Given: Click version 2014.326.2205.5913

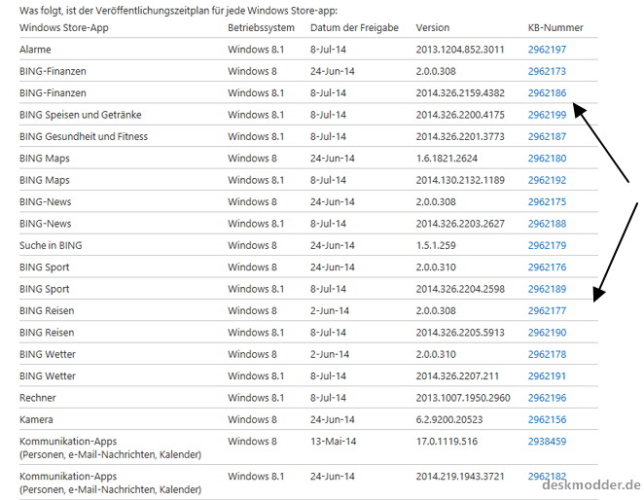Looking at the screenshot, I should tap(460, 333).
